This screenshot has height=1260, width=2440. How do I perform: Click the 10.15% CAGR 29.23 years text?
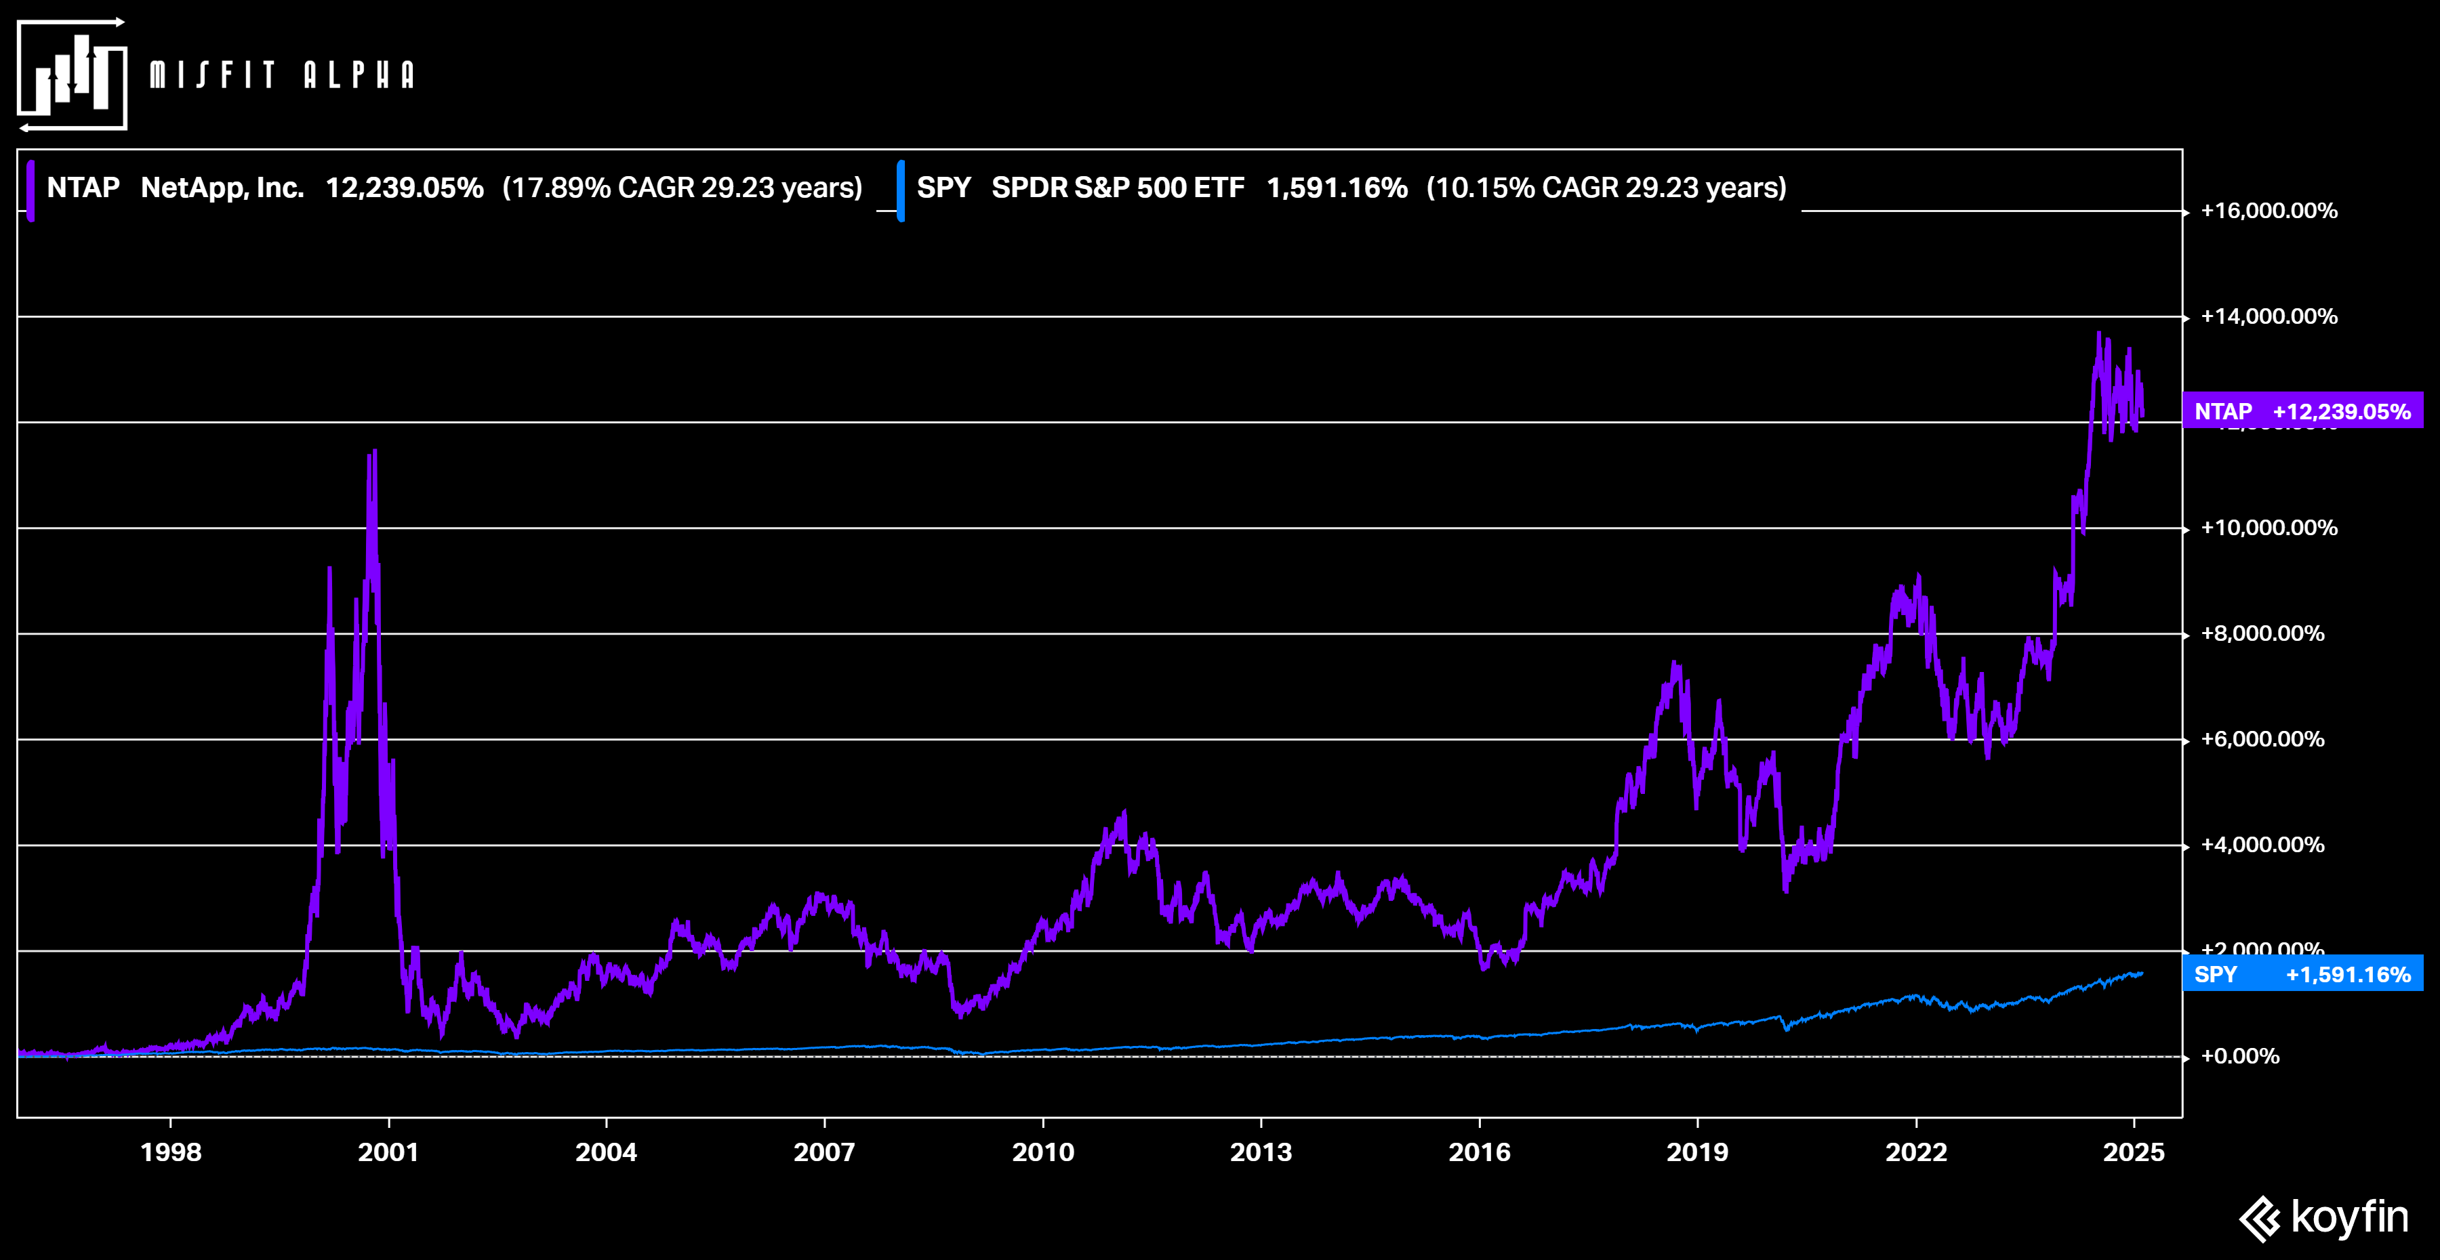1606,188
